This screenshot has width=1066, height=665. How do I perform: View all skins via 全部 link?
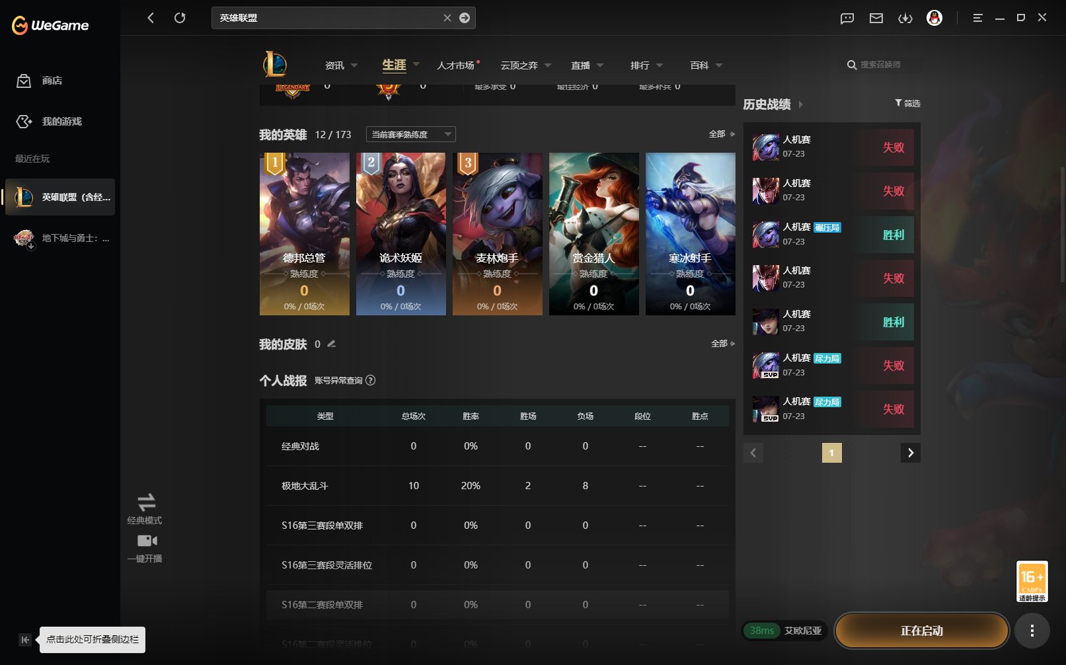point(723,343)
